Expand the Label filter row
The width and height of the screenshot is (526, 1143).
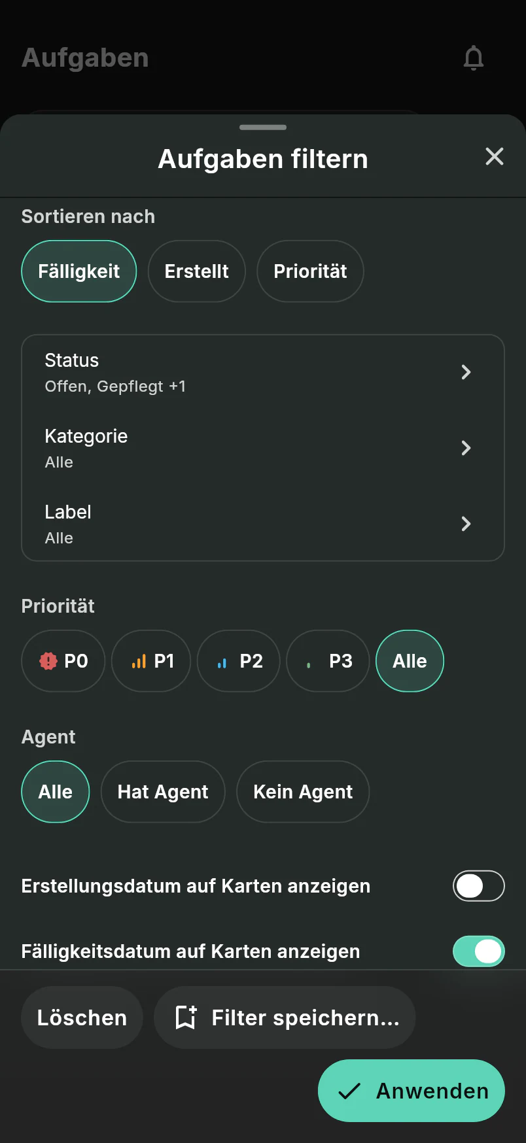coord(263,524)
